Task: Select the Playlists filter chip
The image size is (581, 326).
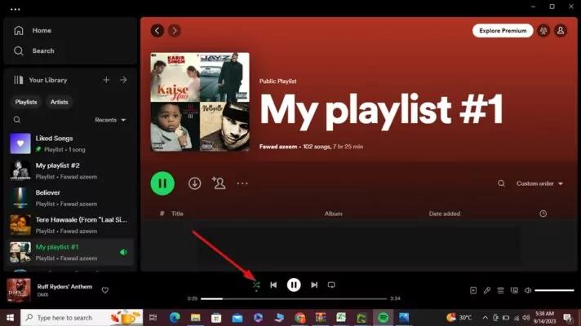Action: coord(26,102)
